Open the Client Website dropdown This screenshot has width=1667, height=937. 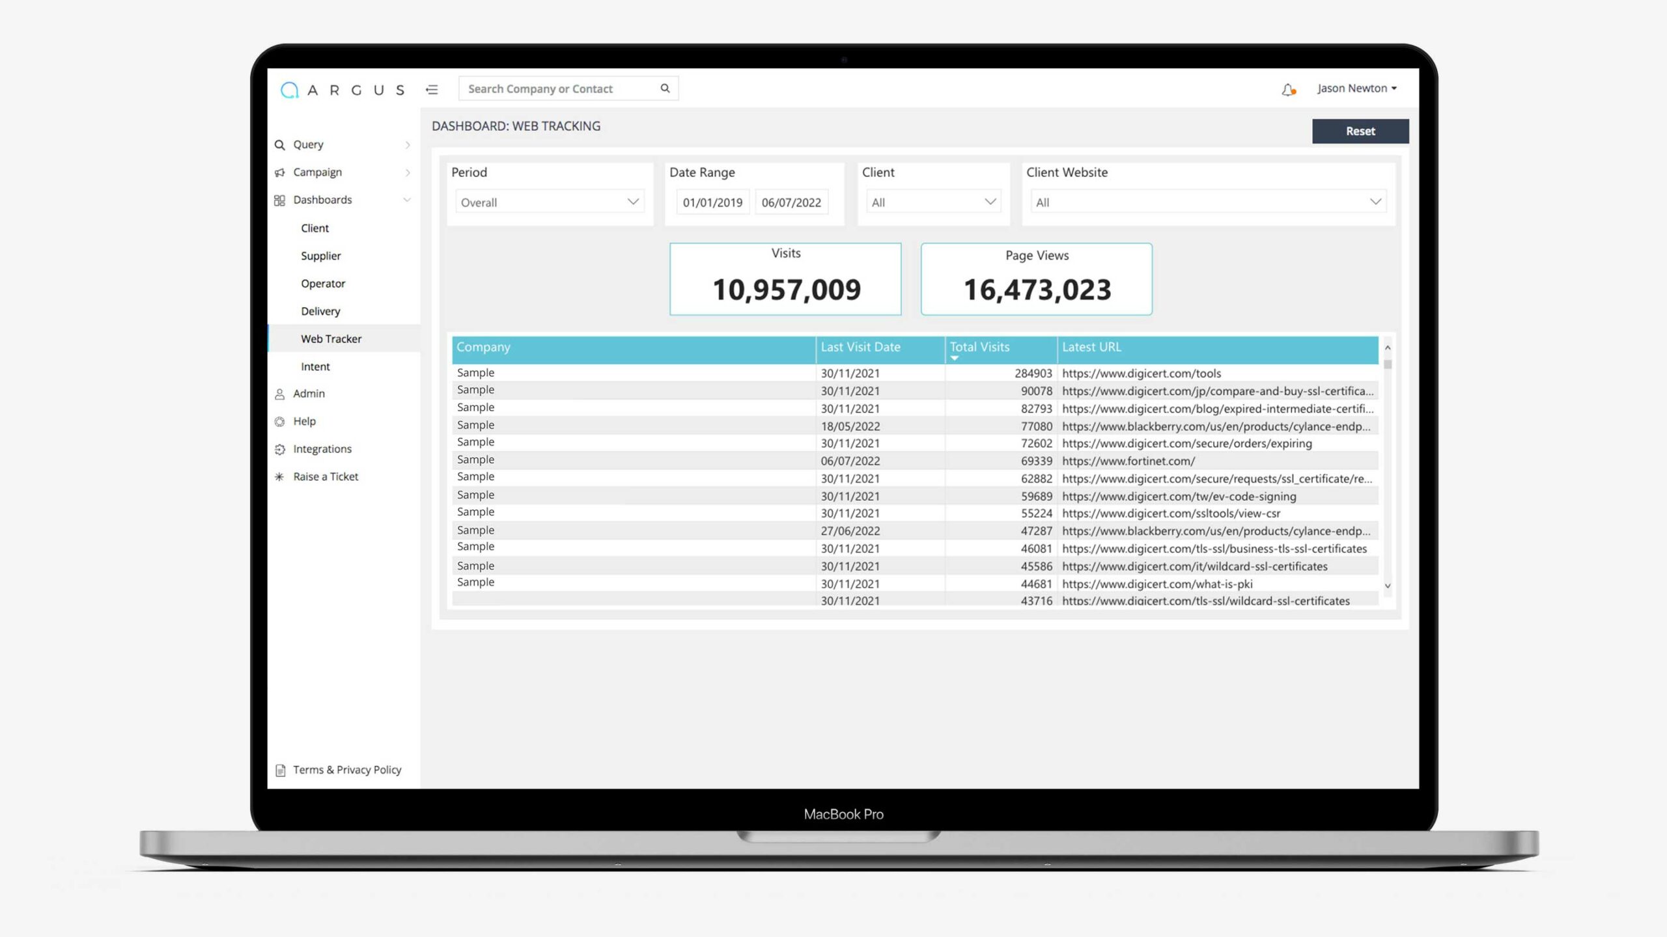(1208, 201)
